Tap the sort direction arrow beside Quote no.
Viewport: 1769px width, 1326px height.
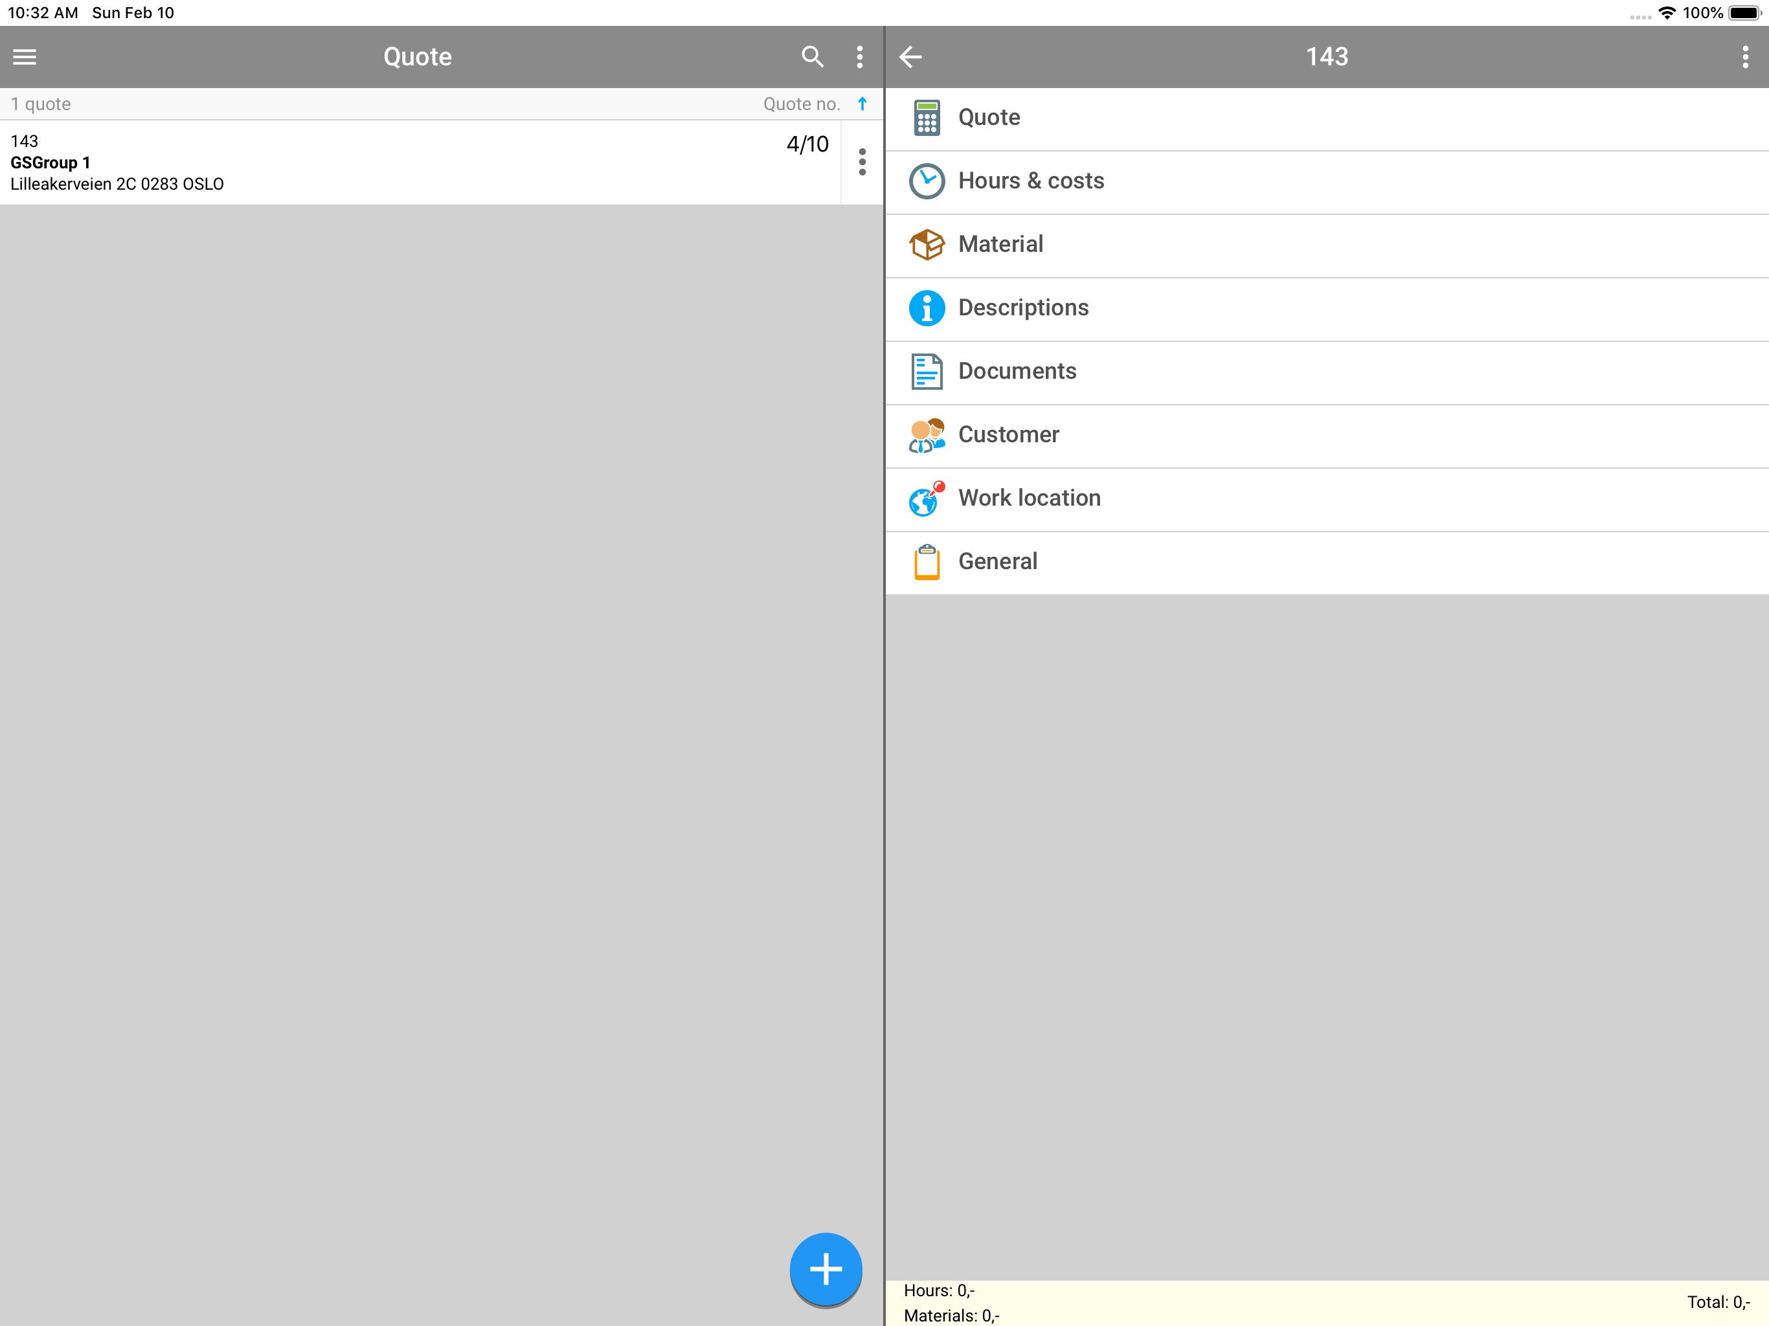pyautogui.click(x=862, y=104)
